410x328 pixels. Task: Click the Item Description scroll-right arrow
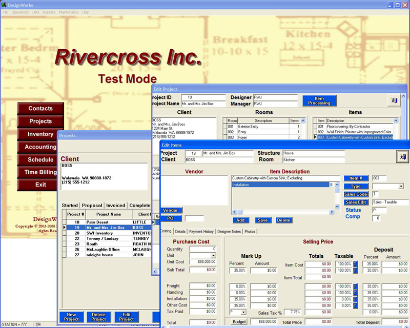[x=332, y=212]
